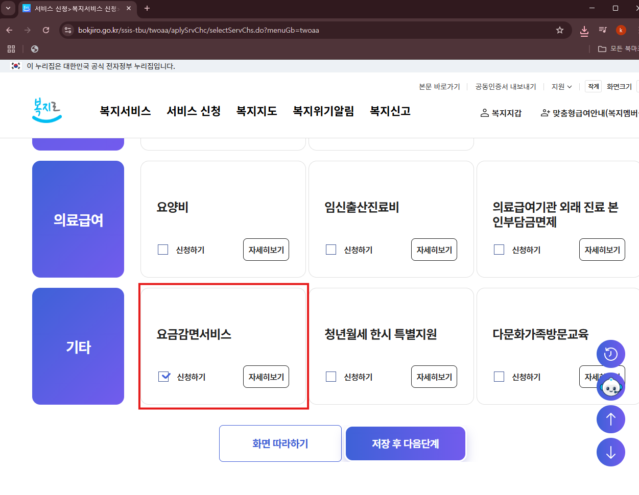Click the scroll-down arrow icon
Screen dimensions: 639x495
[610, 452]
